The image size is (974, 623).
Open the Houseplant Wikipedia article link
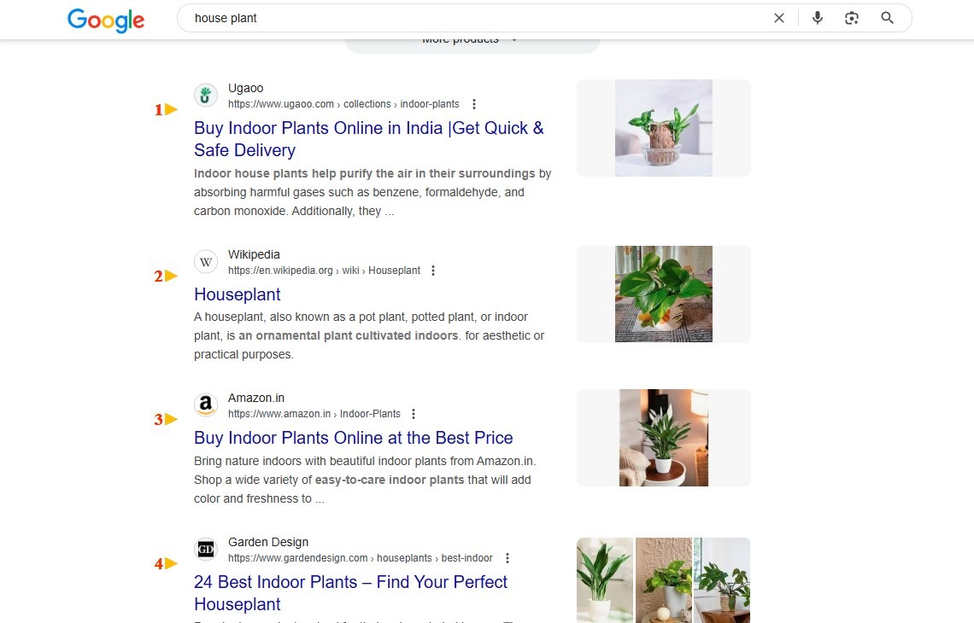(238, 294)
